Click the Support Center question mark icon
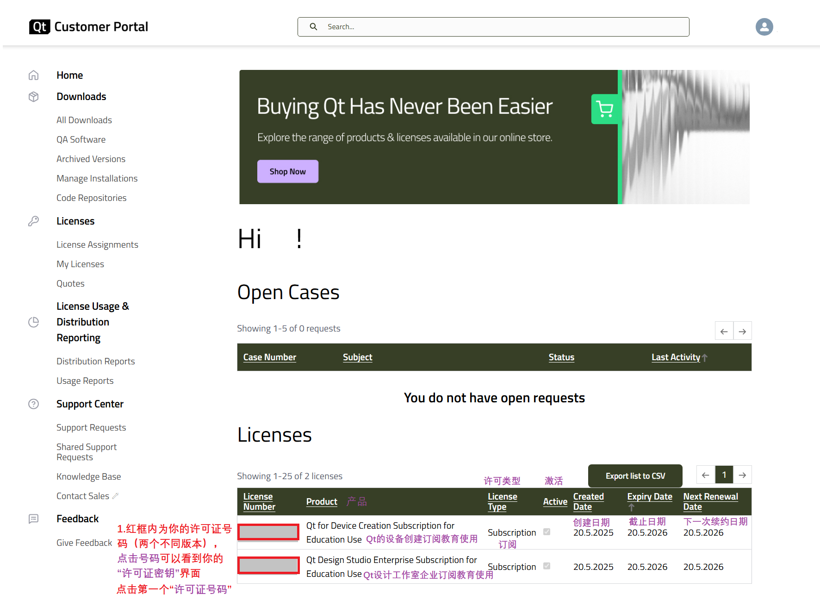 pyautogui.click(x=33, y=404)
